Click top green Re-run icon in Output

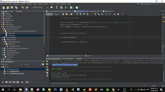pos(47,61)
